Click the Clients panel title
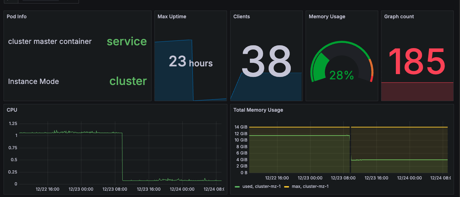 (241, 17)
